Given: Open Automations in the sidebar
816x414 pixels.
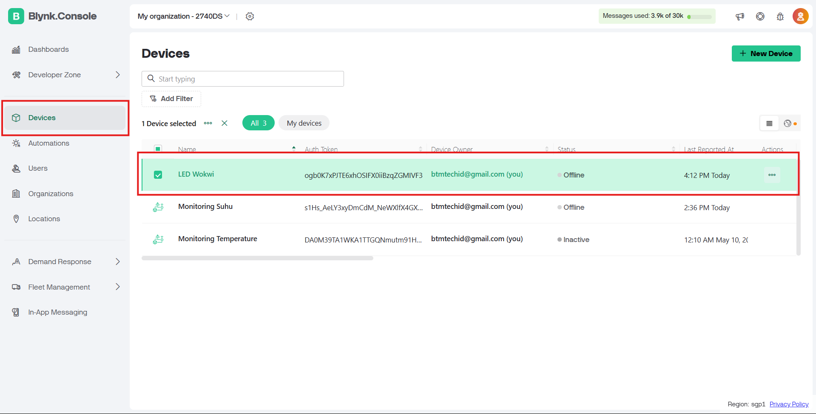Looking at the screenshot, I should (48, 143).
